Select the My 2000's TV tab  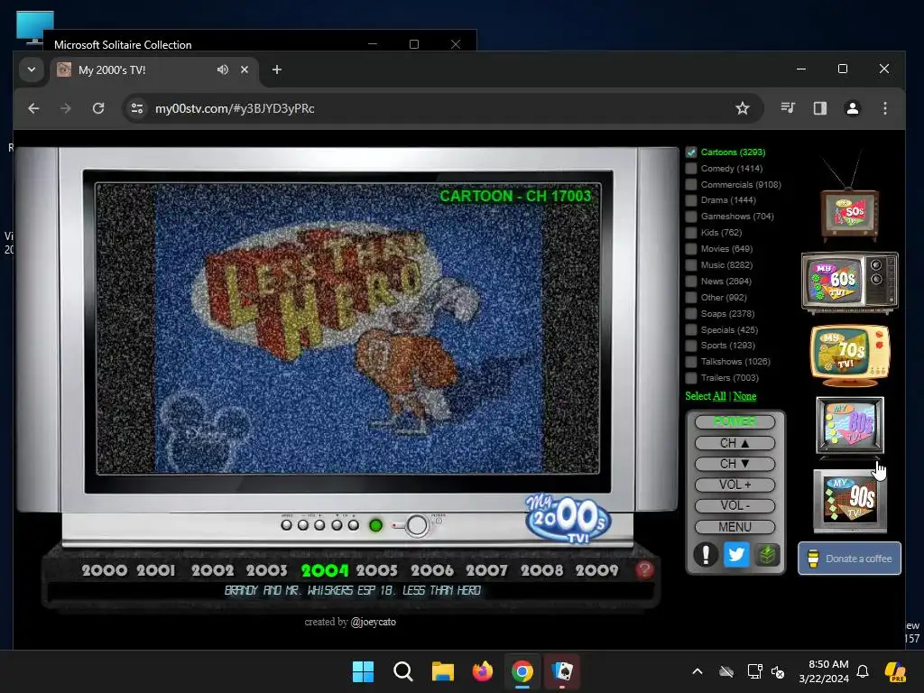coord(154,69)
